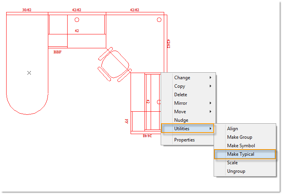Click the BBF label text

58,52
